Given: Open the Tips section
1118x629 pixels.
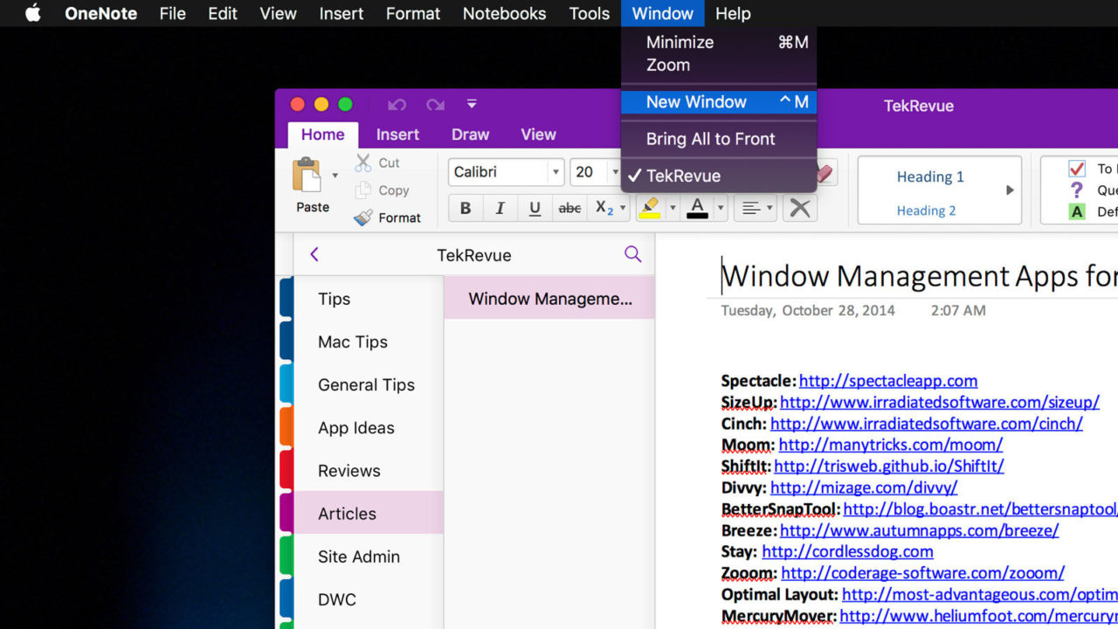Looking at the screenshot, I should coord(369,299).
